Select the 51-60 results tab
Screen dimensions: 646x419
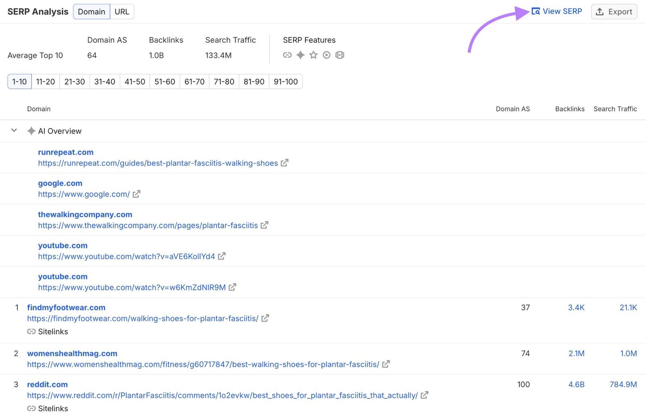tap(165, 81)
